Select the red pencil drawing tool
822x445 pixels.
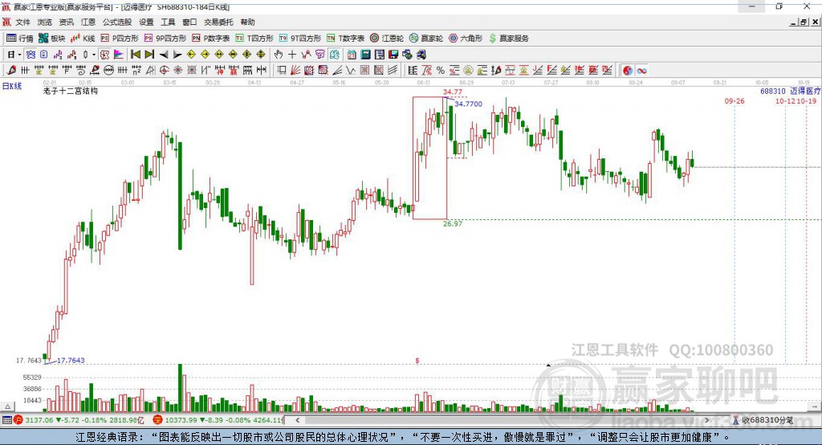[11, 71]
